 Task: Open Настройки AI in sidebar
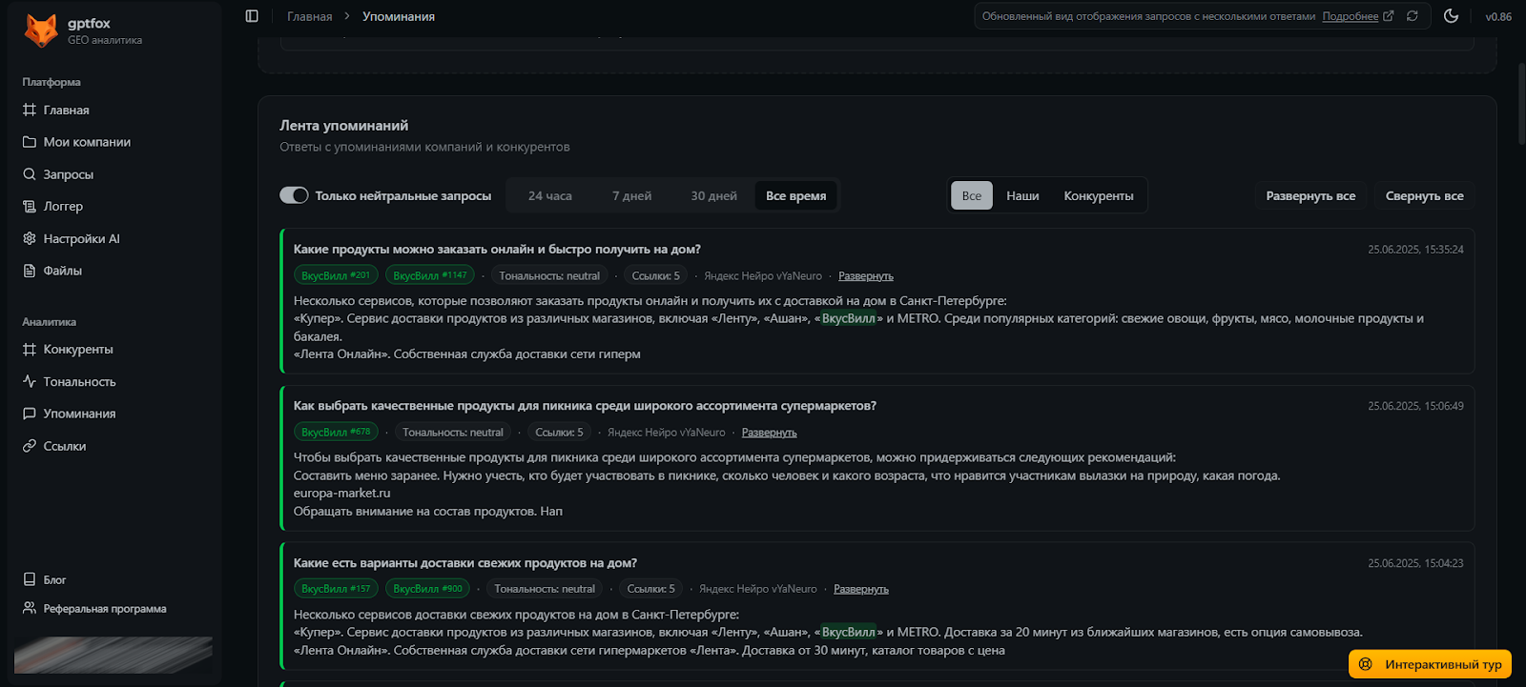point(81,239)
